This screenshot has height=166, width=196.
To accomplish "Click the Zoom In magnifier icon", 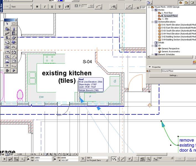I will tap(51, 154).
